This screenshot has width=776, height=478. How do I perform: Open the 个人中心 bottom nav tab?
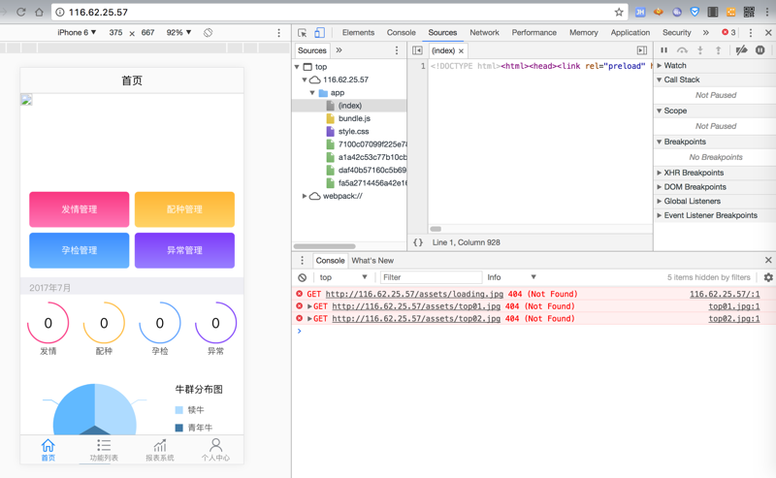215,450
